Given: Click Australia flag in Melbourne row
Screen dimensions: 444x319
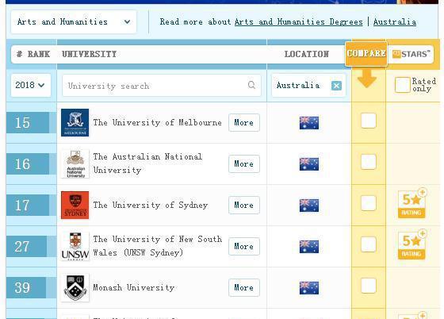Looking at the screenshot, I should 309,123.
